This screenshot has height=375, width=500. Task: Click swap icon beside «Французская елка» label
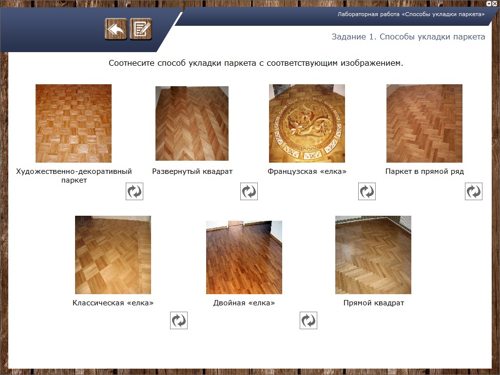pos(366,191)
